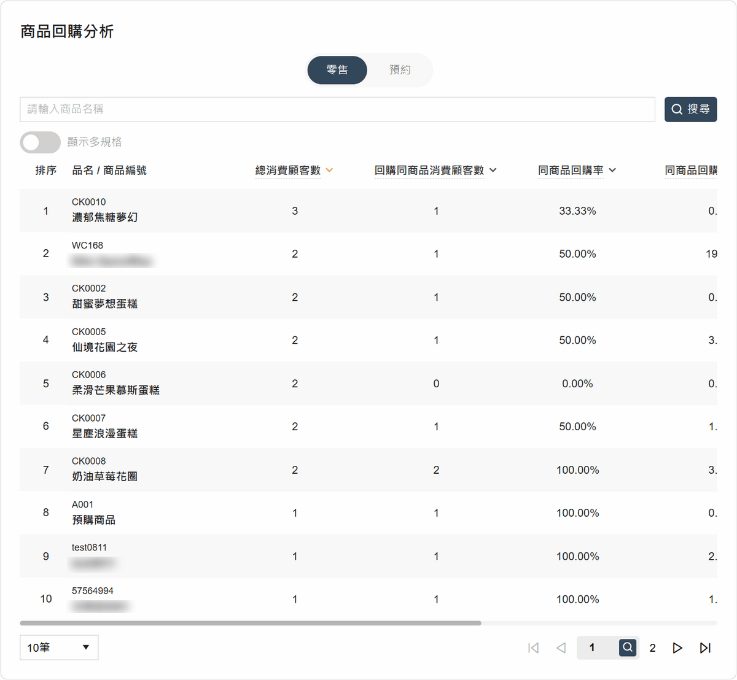This screenshot has width=737, height=680.
Task: Enable the 顯示多規格 toggle
Action: pyautogui.click(x=40, y=142)
